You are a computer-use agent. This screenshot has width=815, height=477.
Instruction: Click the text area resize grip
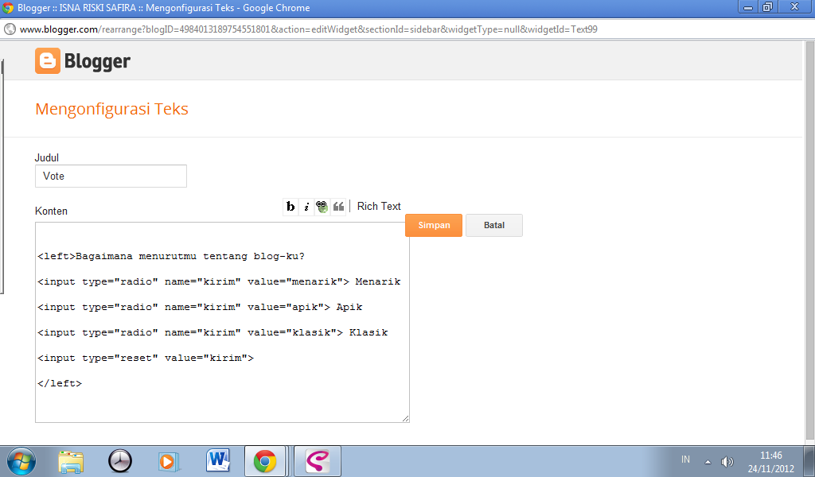click(x=405, y=418)
